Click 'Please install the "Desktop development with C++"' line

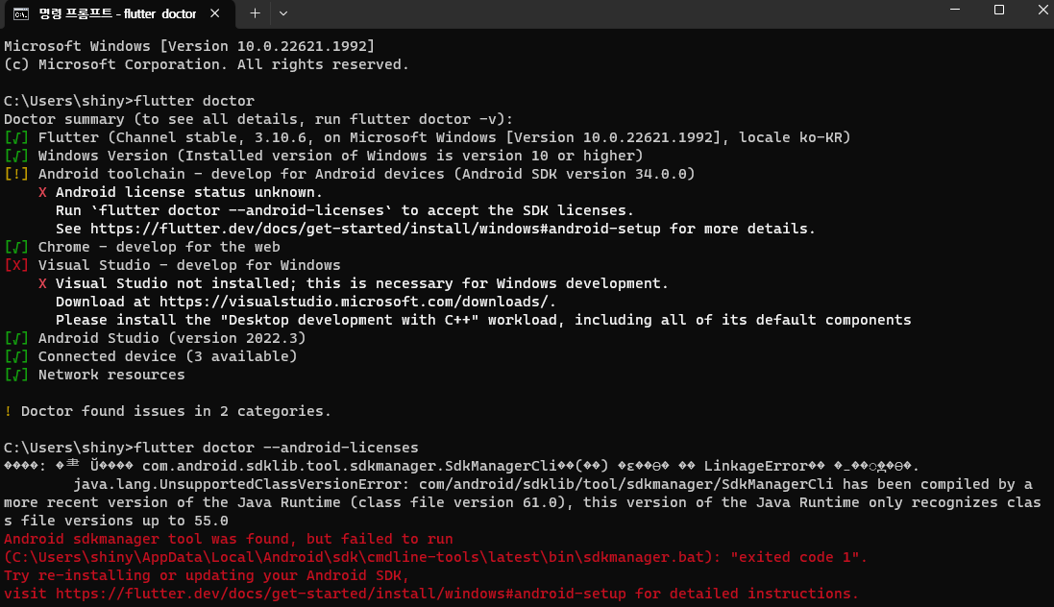coord(483,320)
